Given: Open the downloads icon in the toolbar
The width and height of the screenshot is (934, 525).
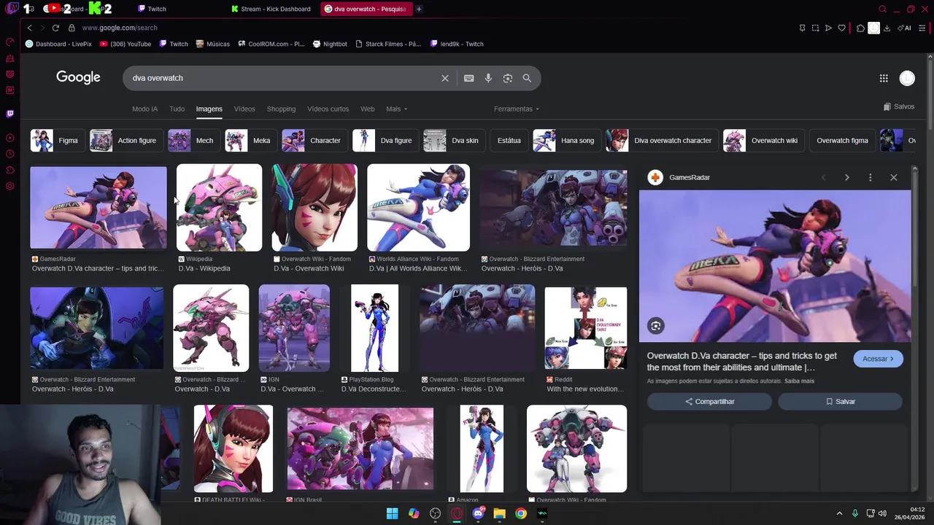Looking at the screenshot, I should point(887,28).
